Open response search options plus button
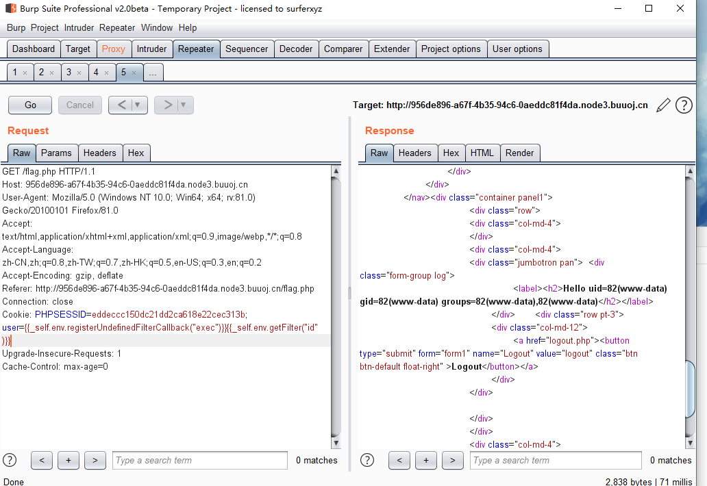The height and width of the screenshot is (486, 707). [426, 460]
